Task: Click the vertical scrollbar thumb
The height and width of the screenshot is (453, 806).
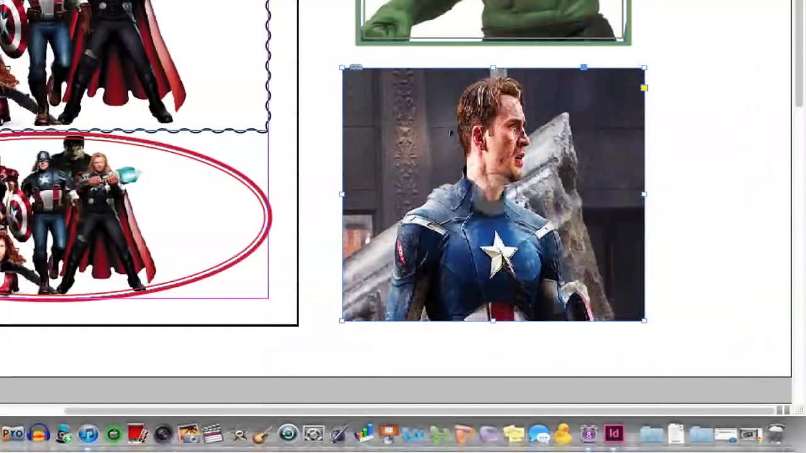Action: pyautogui.click(x=800, y=52)
